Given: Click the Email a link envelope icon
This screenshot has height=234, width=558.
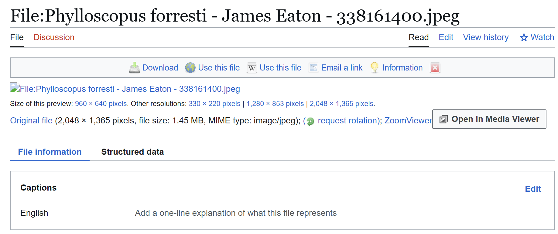Looking at the screenshot, I should tap(313, 67).
